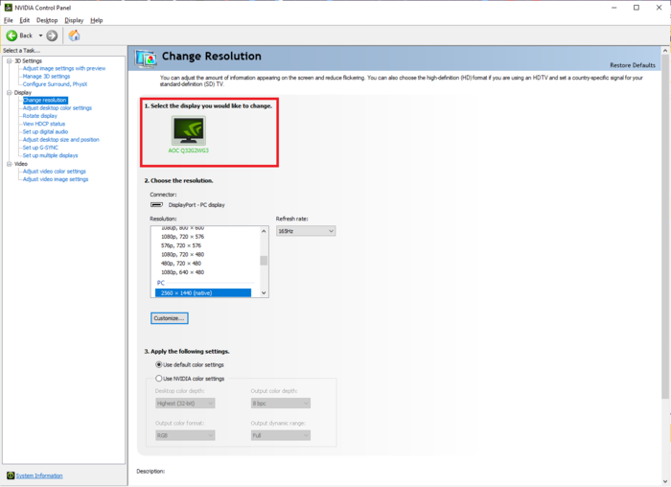Open the Back history dropdown arrow
This screenshot has height=487, width=671.
(x=40, y=35)
